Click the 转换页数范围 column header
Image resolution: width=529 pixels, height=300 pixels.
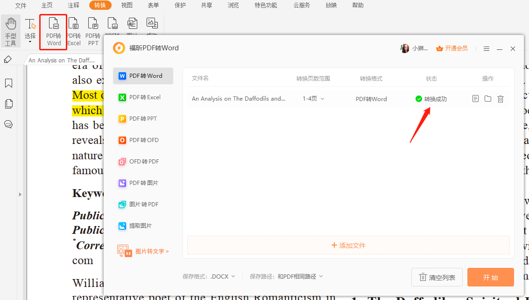pos(313,79)
